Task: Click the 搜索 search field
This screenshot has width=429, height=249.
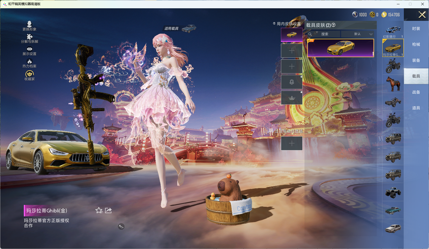Action: tap(325, 34)
